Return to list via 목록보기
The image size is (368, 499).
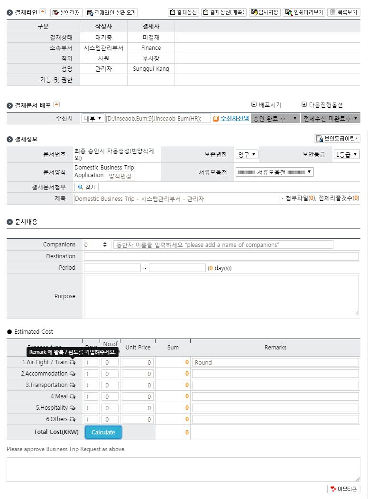pyautogui.click(x=343, y=12)
